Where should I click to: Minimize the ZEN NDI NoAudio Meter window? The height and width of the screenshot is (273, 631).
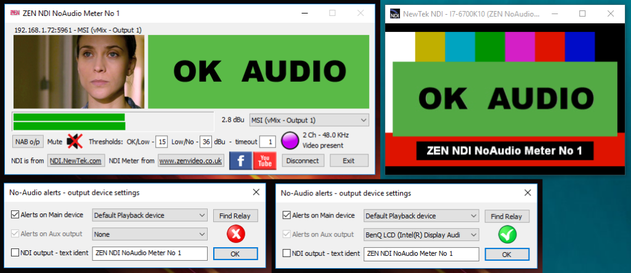coord(306,14)
